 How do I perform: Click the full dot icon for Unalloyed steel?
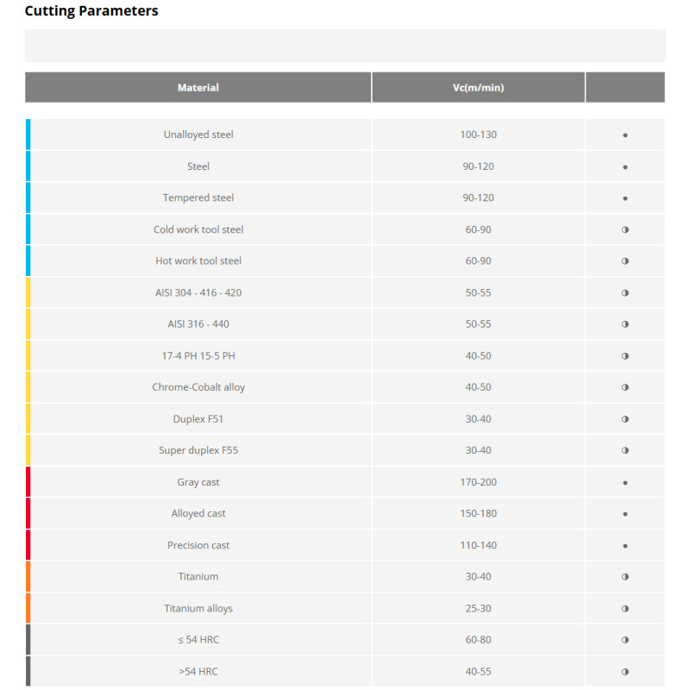tap(624, 135)
